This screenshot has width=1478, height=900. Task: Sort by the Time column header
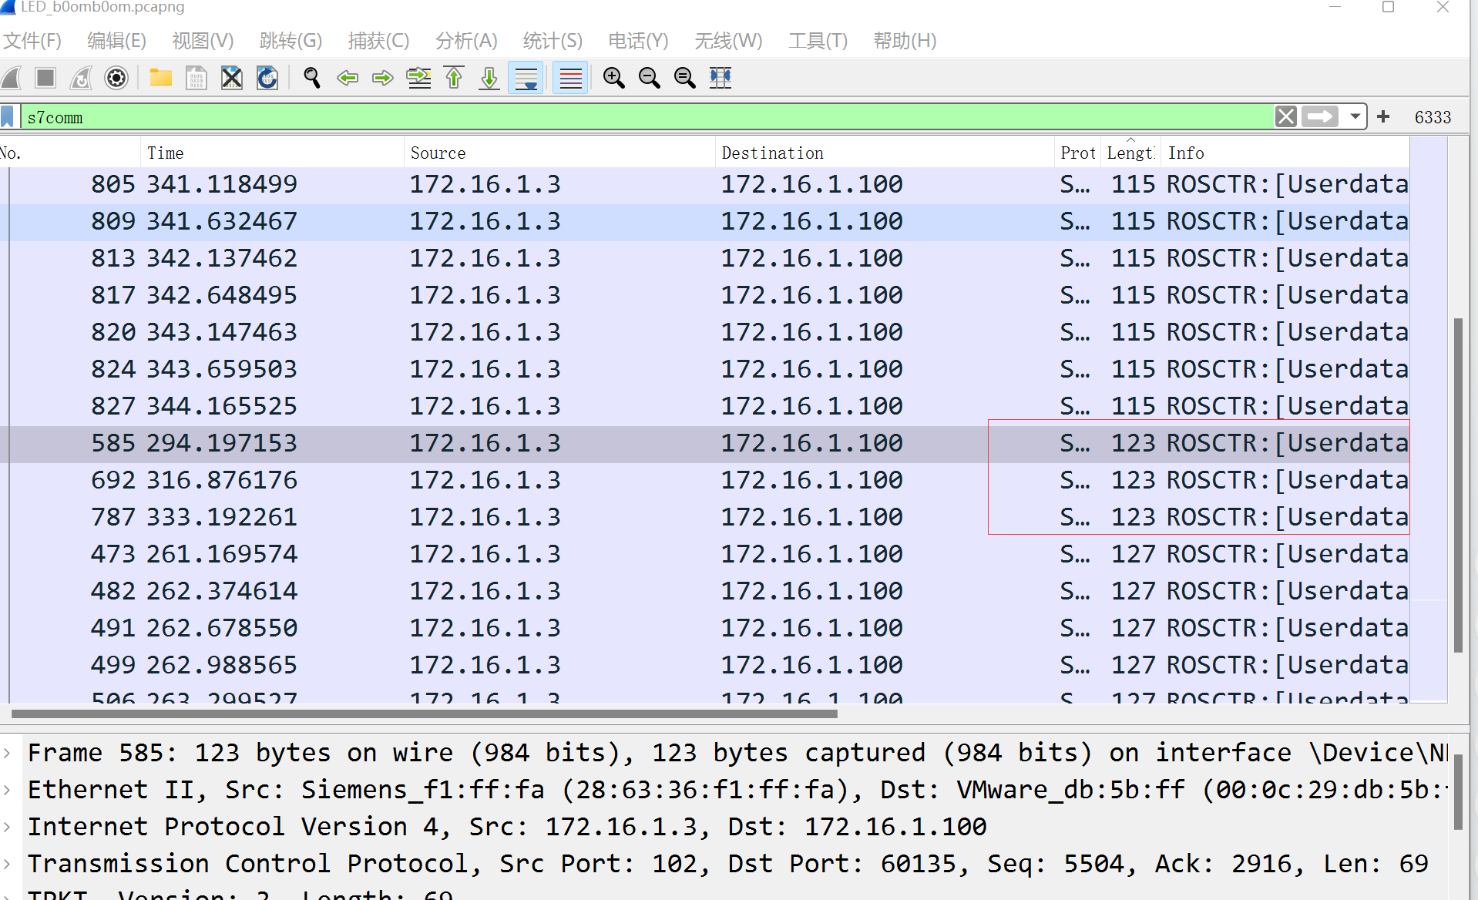pyautogui.click(x=272, y=153)
